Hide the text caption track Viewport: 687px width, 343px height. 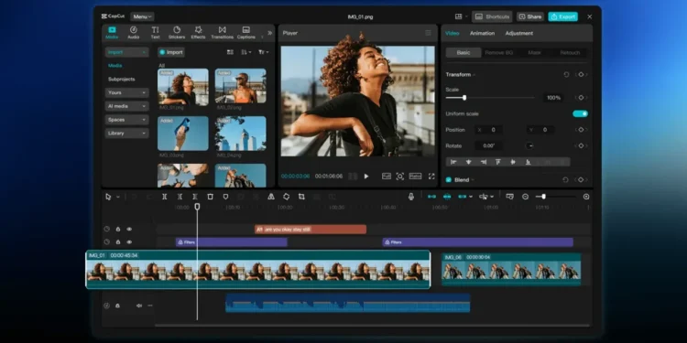129,230
